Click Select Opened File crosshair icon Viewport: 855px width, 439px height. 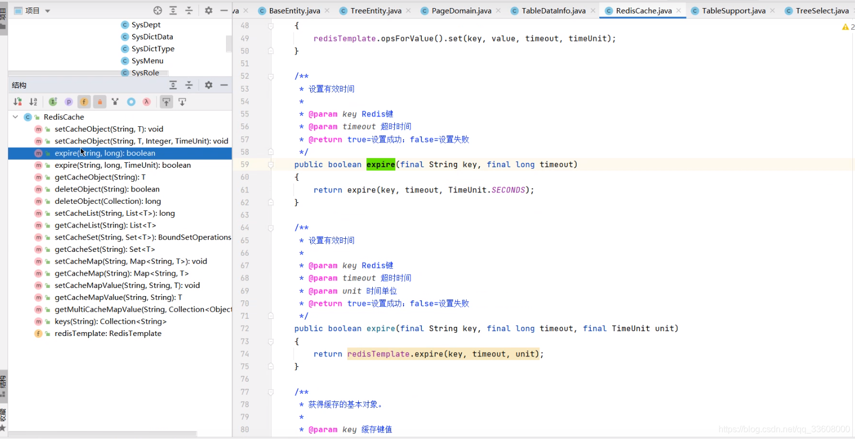click(158, 10)
